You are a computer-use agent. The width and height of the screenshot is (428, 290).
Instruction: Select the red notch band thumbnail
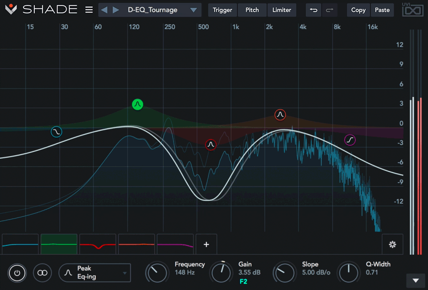coord(98,244)
